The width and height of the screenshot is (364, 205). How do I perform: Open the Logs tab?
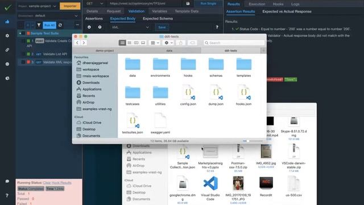click(x=295, y=4)
